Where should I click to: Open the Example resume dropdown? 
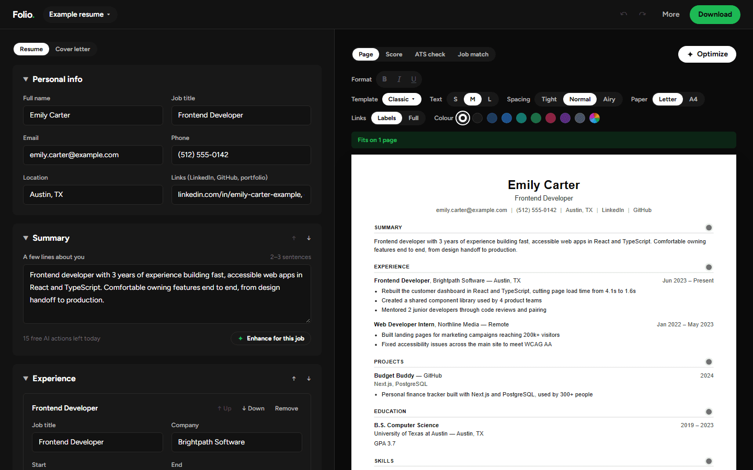click(x=80, y=15)
